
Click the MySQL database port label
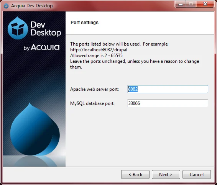click(x=92, y=103)
